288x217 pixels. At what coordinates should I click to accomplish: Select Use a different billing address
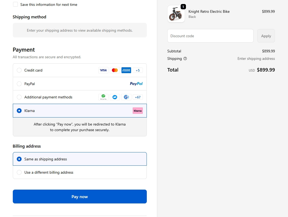click(19, 172)
